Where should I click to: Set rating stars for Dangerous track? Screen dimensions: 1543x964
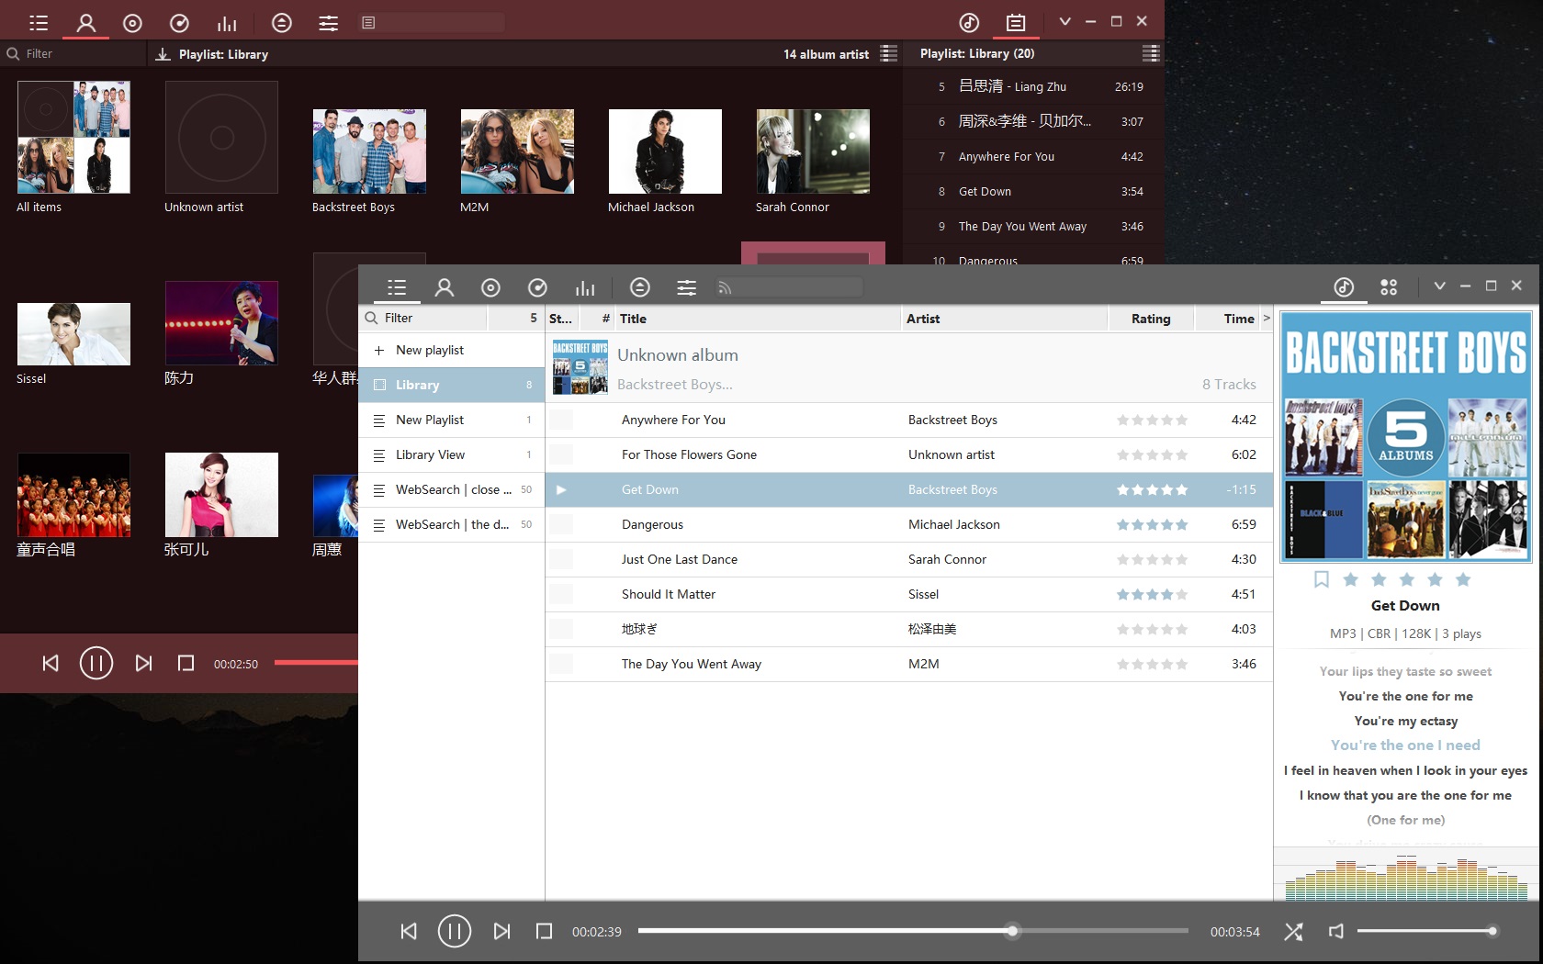(x=1152, y=525)
